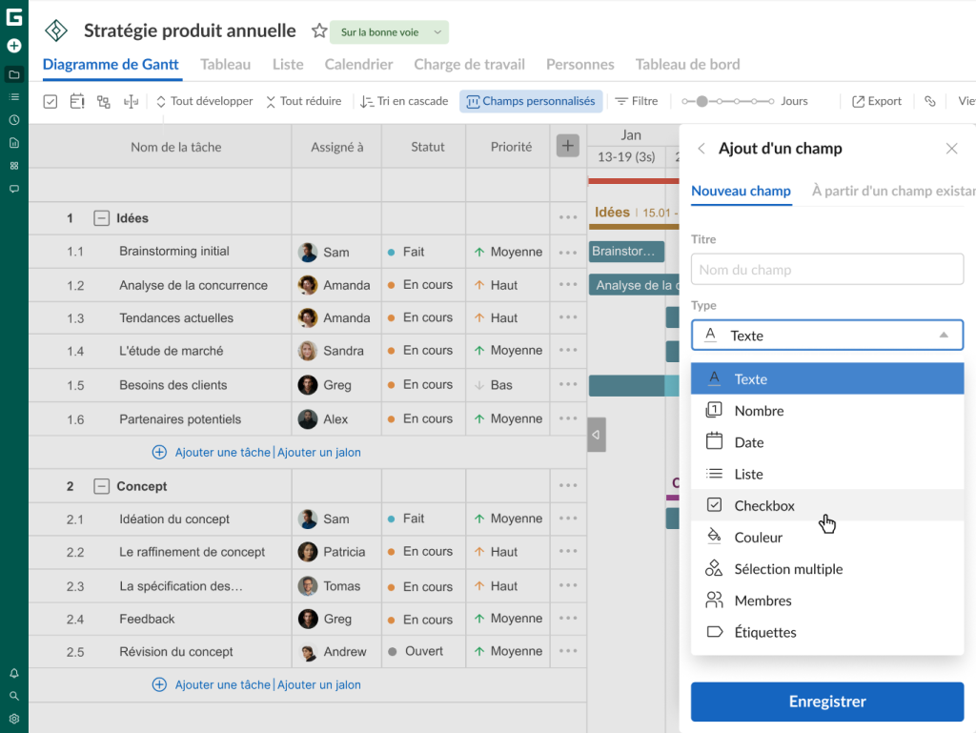Viewport: 976px width, 733px height.
Task: Close the Type dropdown showing Texte
Action: (827, 336)
